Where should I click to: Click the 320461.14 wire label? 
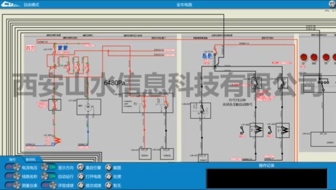tap(43, 42)
